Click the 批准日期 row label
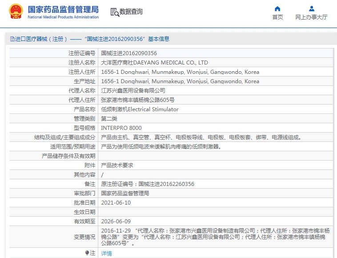This screenshot has height=258, width=337. coord(84,203)
